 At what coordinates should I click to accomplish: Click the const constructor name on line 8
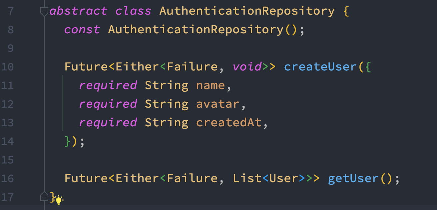(x=196, y=30)
